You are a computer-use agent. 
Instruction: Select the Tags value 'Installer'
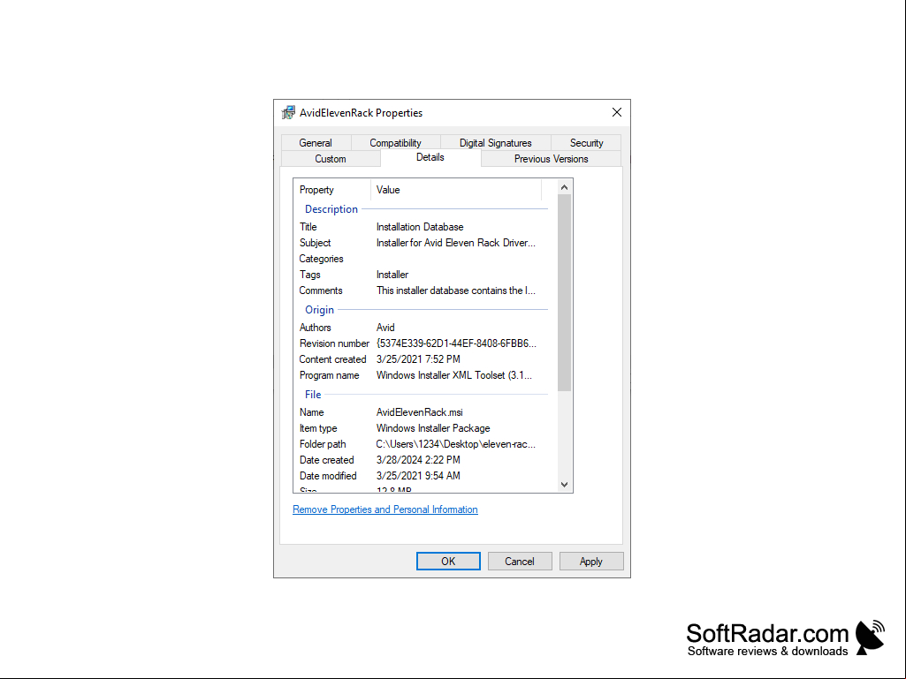pos(392,275)
